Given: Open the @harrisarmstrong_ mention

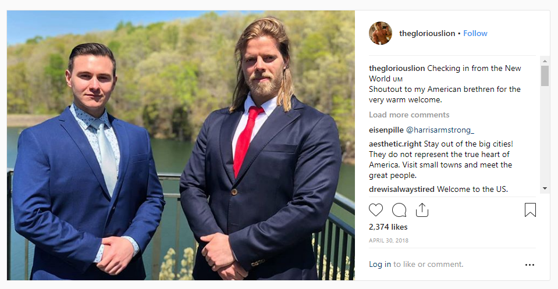Looking at the screenshot, I should 440,130.
